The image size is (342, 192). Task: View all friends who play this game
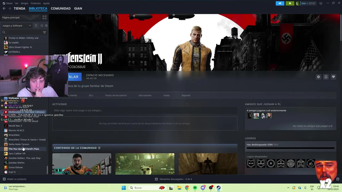[x=312, y=126]
